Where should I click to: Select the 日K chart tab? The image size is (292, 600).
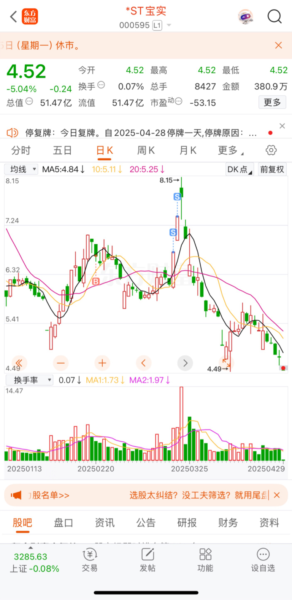105,150
